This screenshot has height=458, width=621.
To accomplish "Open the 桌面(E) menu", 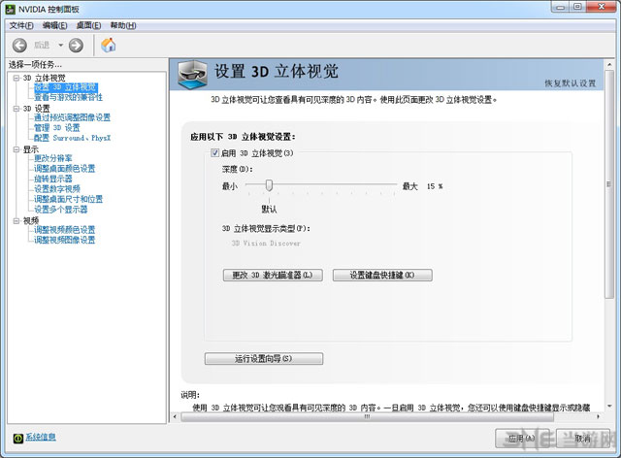I will click(x=88, y=26).
